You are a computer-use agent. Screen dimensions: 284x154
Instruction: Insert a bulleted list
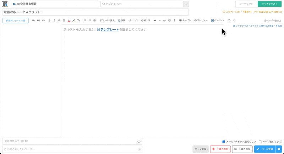click(85, 21)
